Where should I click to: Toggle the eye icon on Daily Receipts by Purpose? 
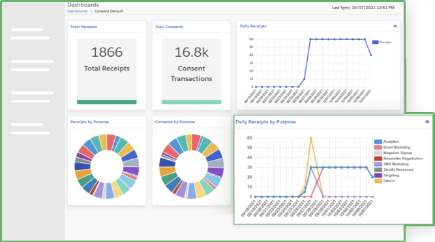[x=427, y=122]
